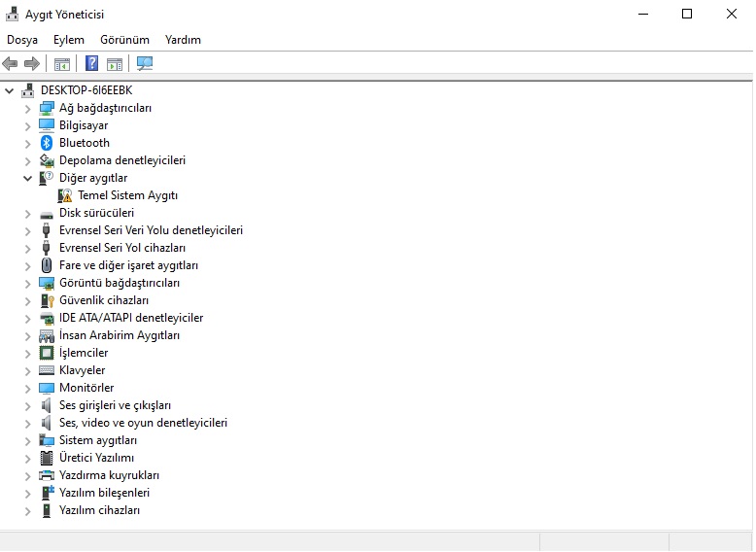The image size is (756, 552).
Task: Click the Bluetooth category icon
Action: tap(47, 143)
